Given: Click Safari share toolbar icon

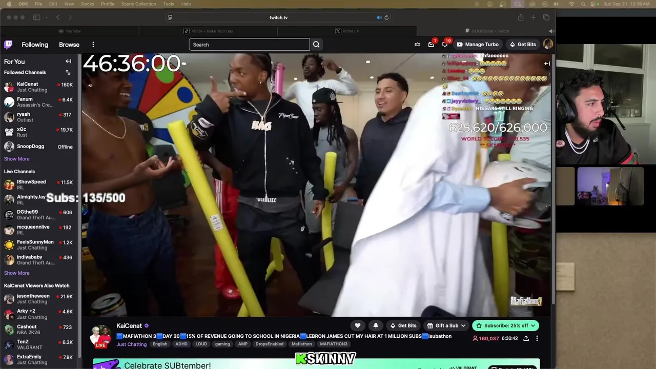Looking at the screenshot, I should (521, 17).
